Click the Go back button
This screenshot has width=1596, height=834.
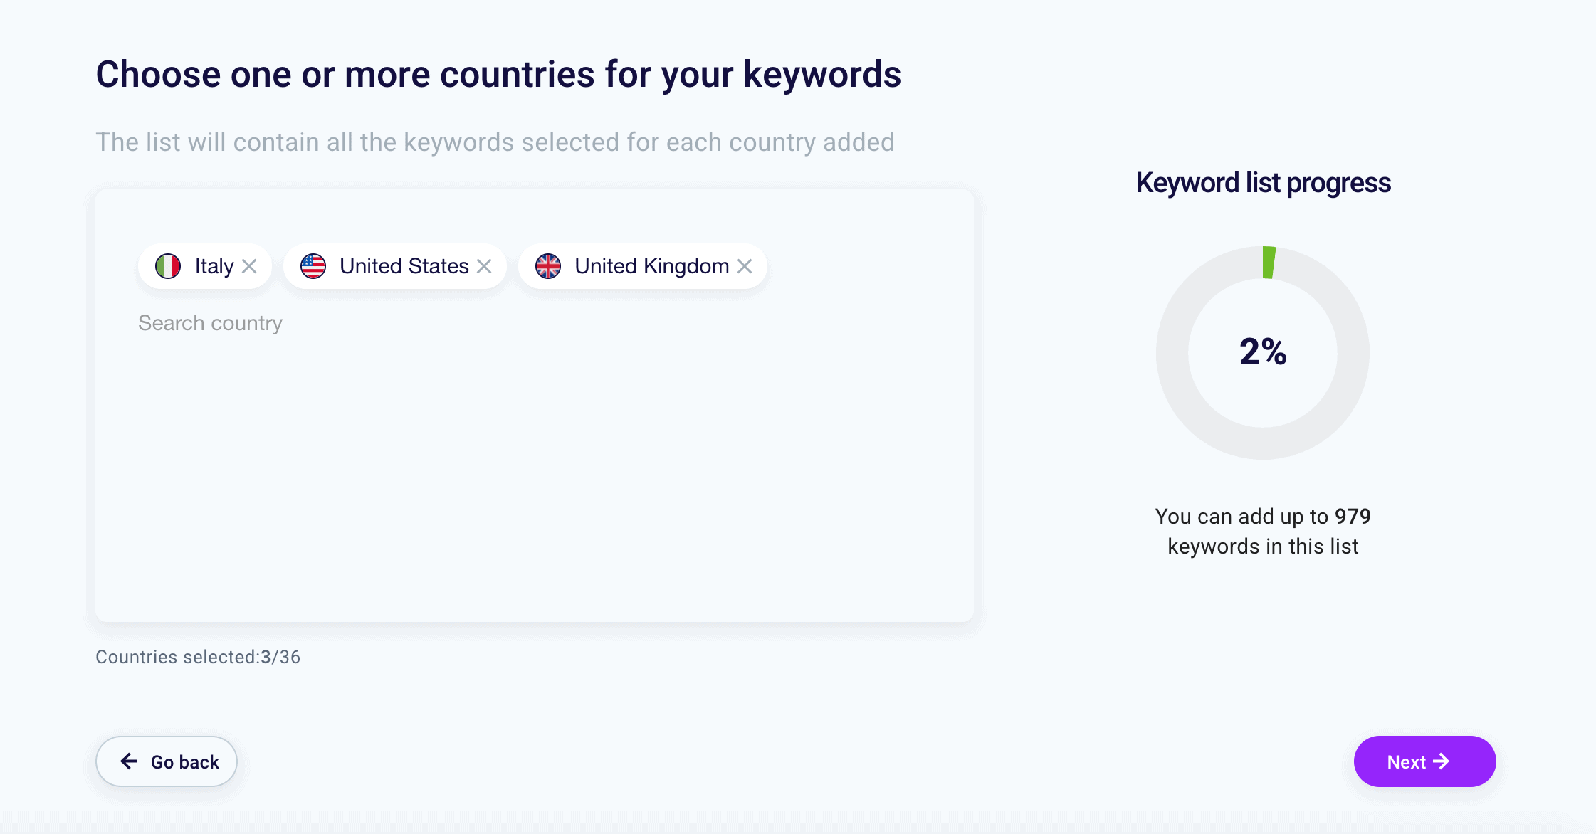[166, 761]
